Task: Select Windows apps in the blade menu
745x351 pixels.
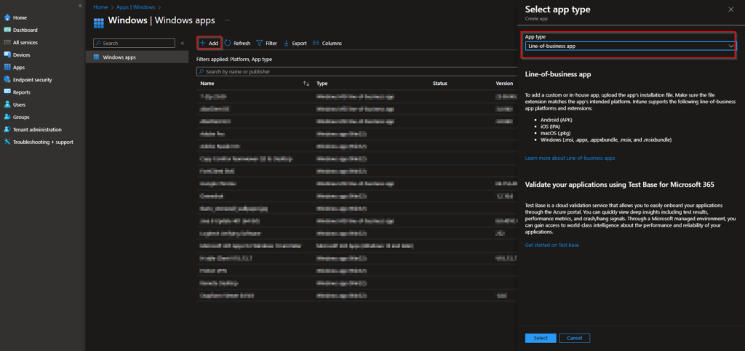Action: pos(138,57)
